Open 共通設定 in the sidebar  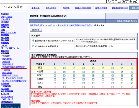[5, 14]
